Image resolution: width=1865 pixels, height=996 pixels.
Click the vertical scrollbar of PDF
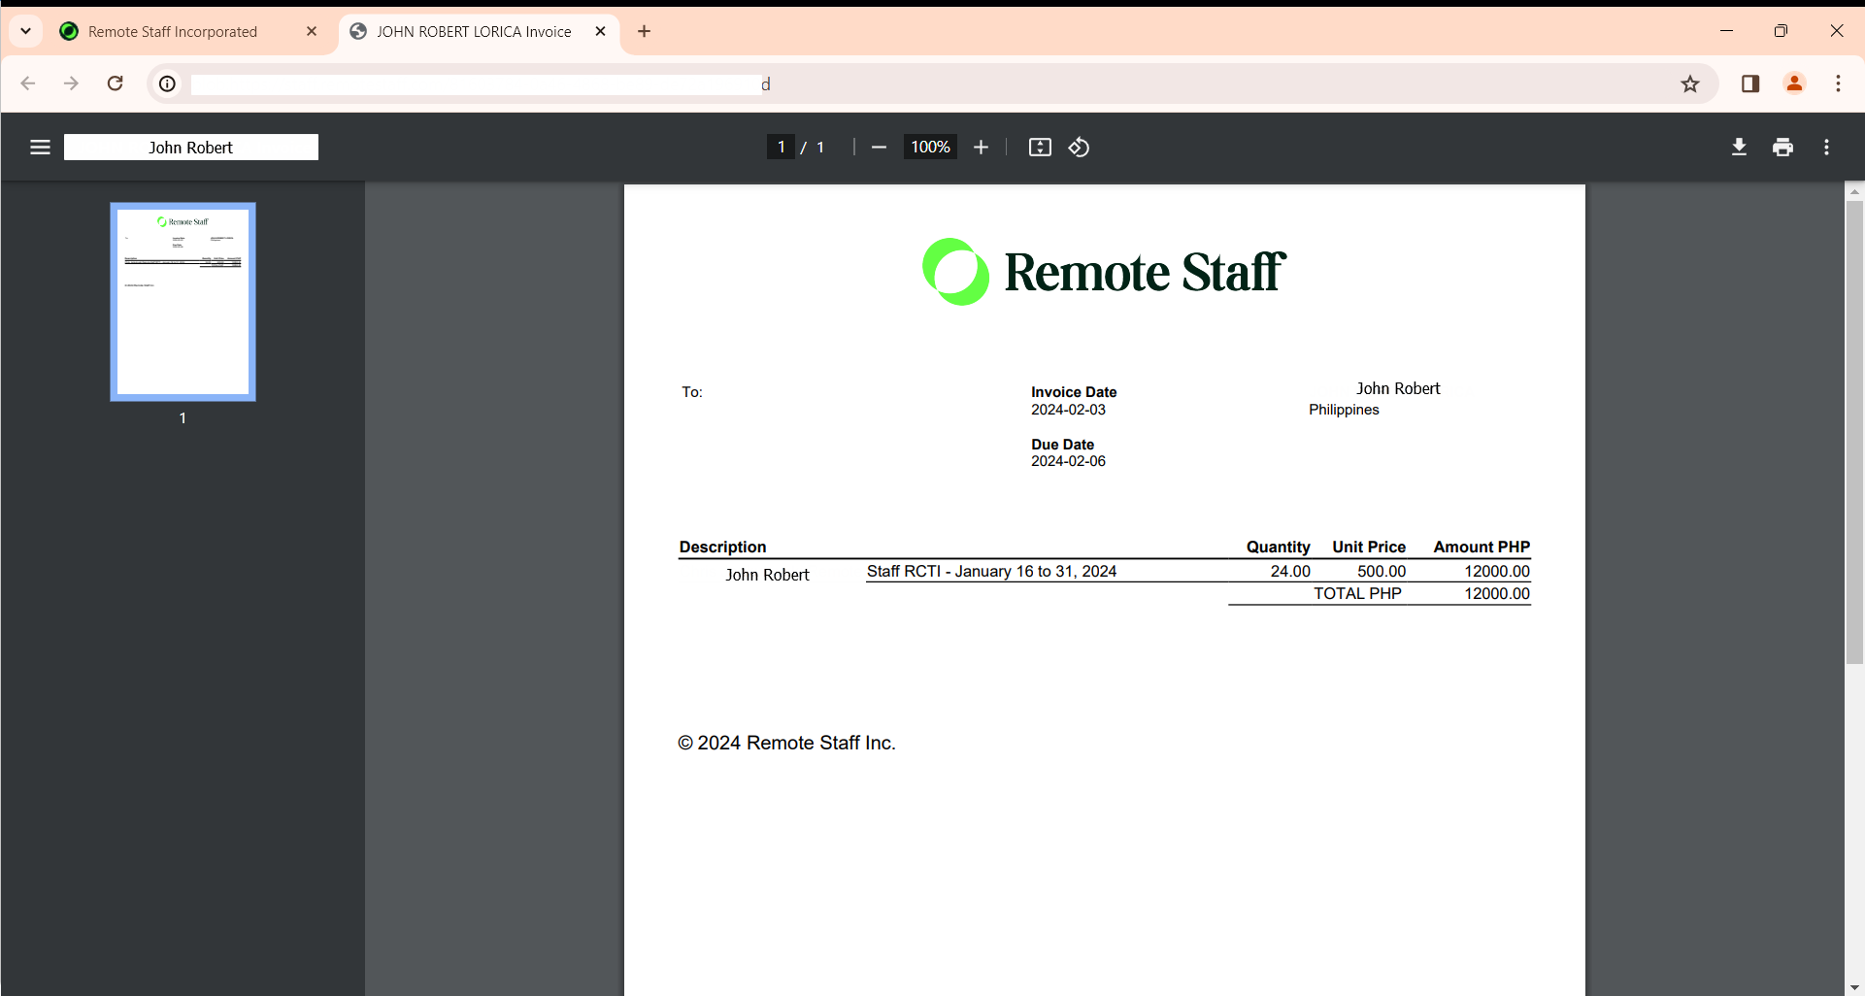(x=1854, y=432)
